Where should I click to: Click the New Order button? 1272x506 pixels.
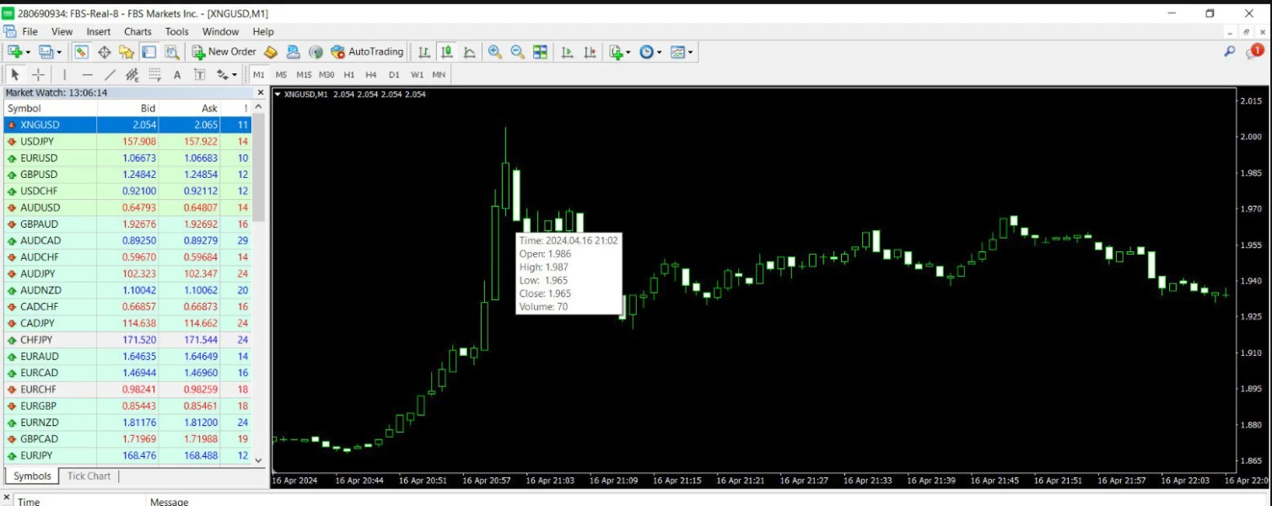pyautogui.click(x=224, y=52)
